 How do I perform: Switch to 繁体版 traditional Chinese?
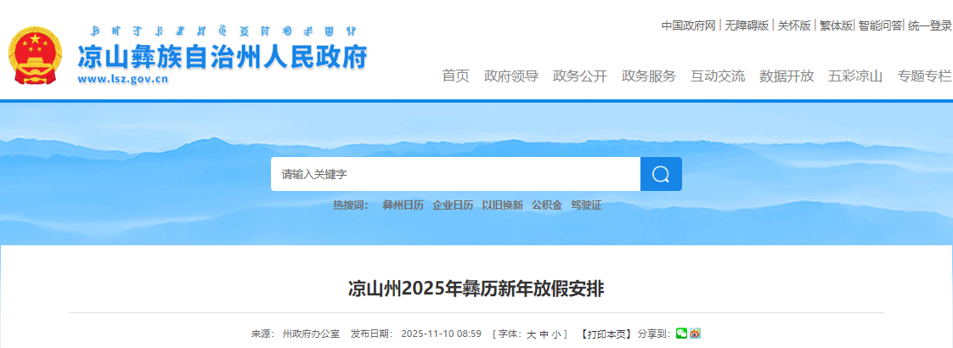pyautogui.click(x=836, y=25)
